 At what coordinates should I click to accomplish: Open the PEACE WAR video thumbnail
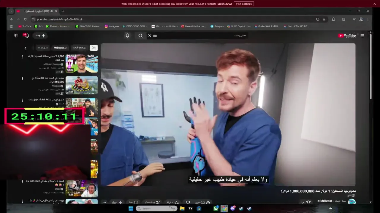82,63
